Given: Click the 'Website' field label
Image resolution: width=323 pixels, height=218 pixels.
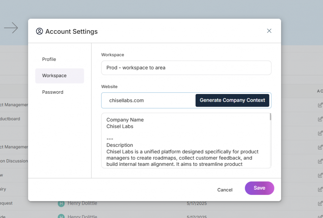Looking at the screenshot, I should pos(109,86).
